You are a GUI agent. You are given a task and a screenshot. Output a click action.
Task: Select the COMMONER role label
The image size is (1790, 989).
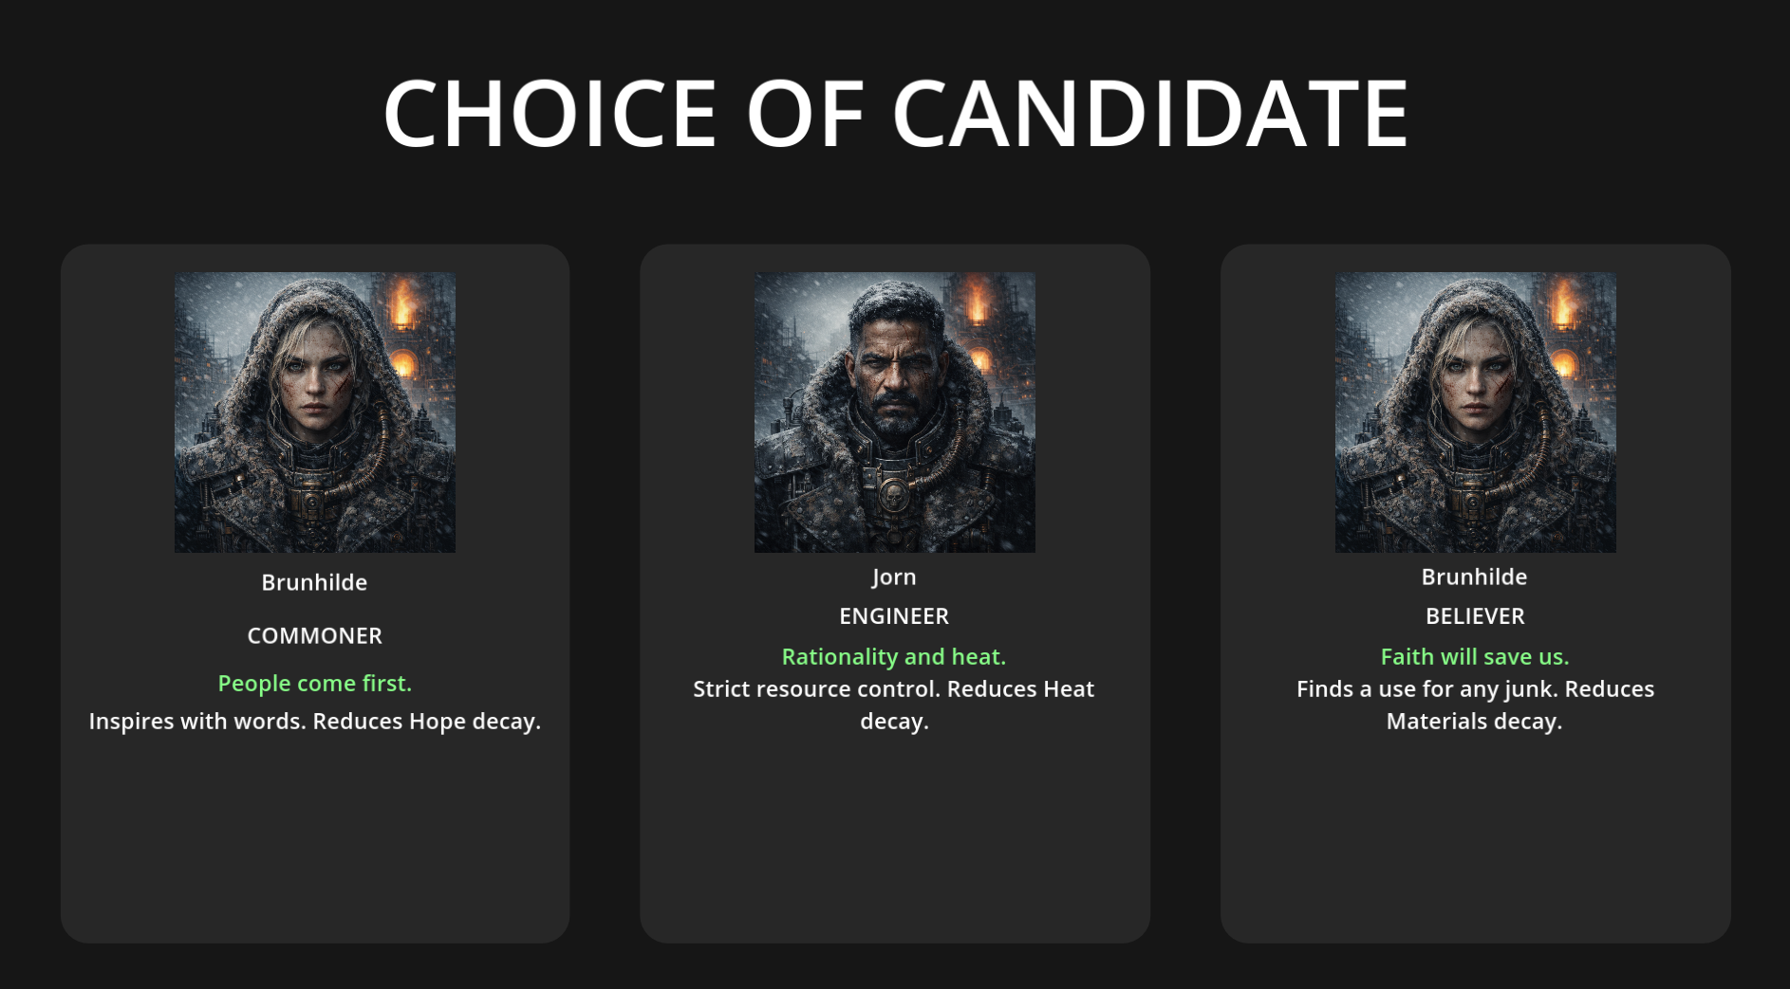tap(314, 635)
